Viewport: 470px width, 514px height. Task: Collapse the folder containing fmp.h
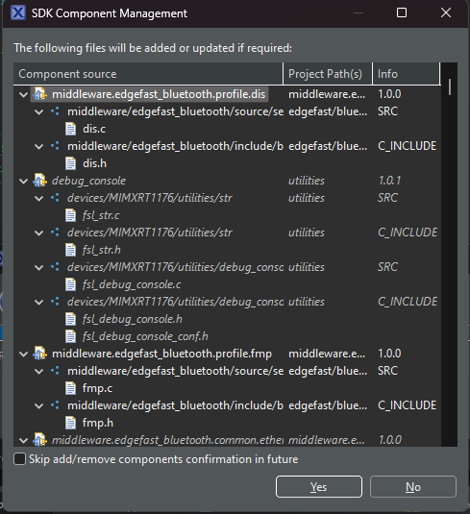pos(38,406)
